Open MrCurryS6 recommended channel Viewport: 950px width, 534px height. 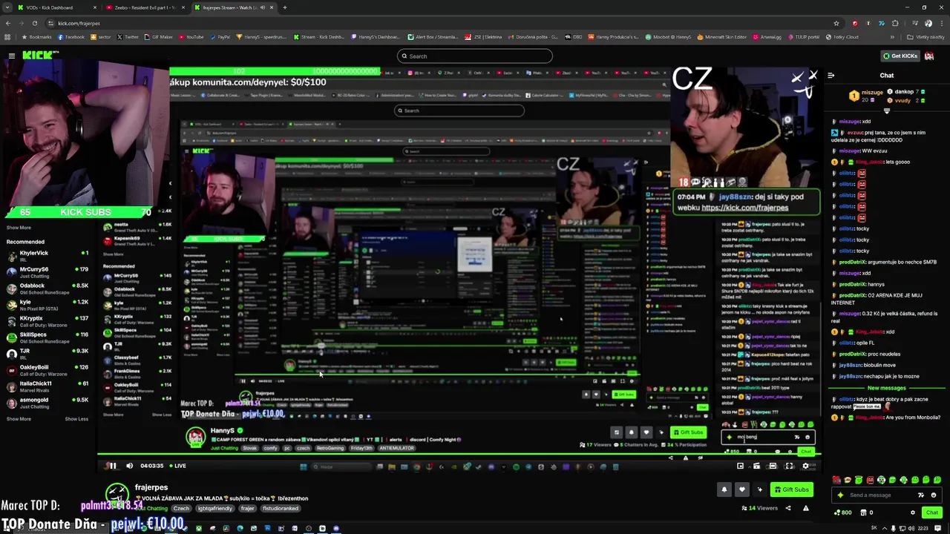47,272
